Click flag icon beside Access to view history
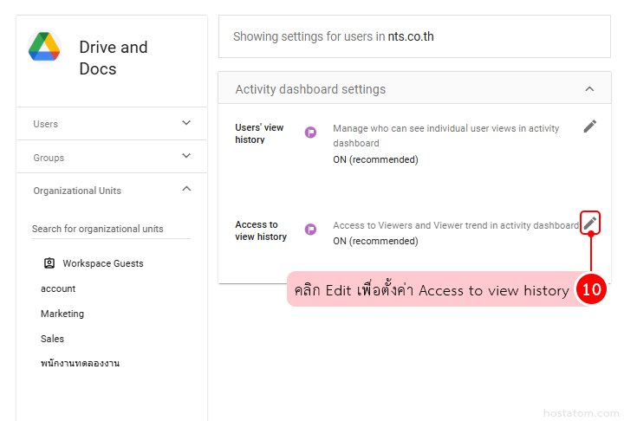 [x=310, y=230]
